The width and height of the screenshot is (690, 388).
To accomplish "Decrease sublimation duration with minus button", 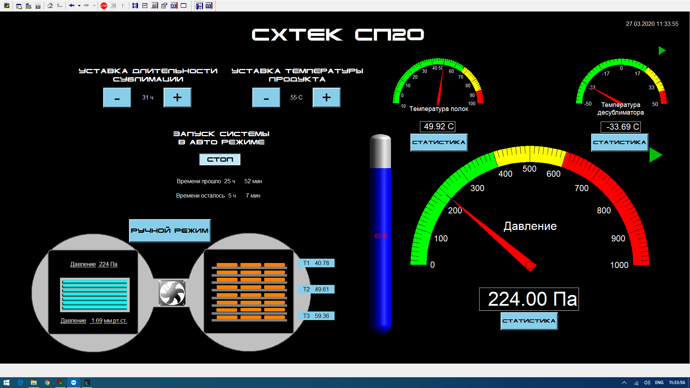I will coord(117,98).
